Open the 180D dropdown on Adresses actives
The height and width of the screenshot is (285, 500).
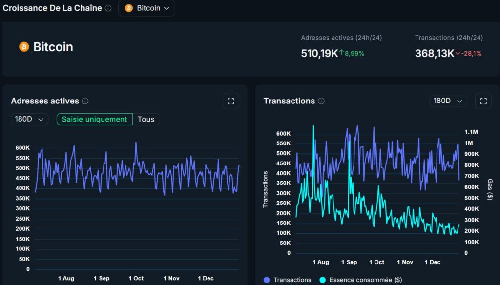click(29, 119)
